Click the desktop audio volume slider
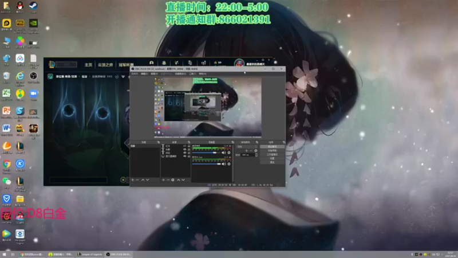 (x=206, y=153)
